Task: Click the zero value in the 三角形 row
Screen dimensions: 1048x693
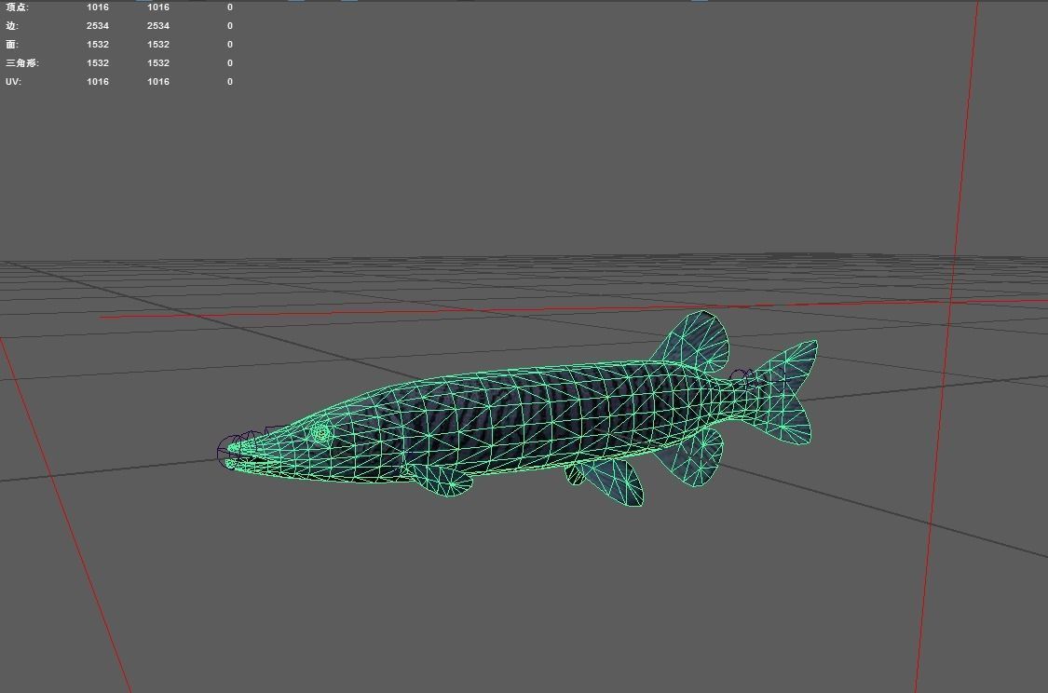Action: coord(230,62)
